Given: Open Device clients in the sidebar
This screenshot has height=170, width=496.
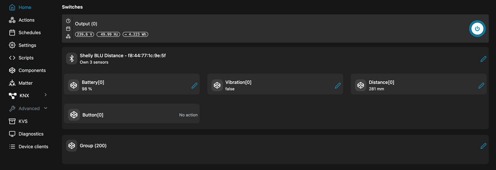Looking at the screenshot, I should pyautogui.click(x=33, y=146).
